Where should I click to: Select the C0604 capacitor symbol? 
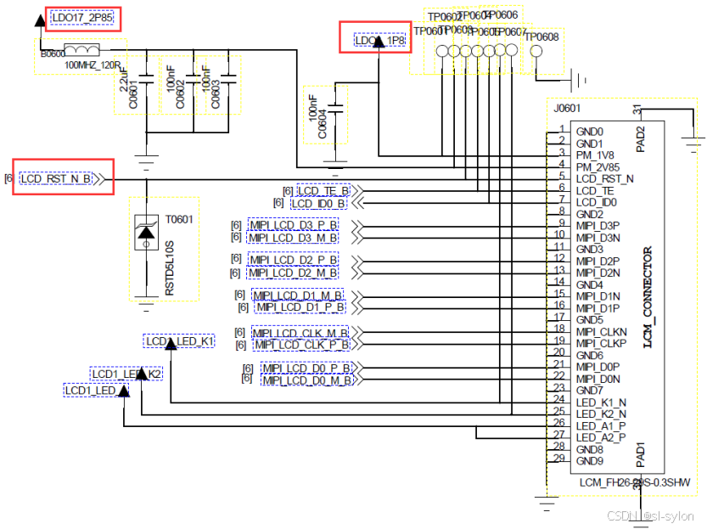335,108
